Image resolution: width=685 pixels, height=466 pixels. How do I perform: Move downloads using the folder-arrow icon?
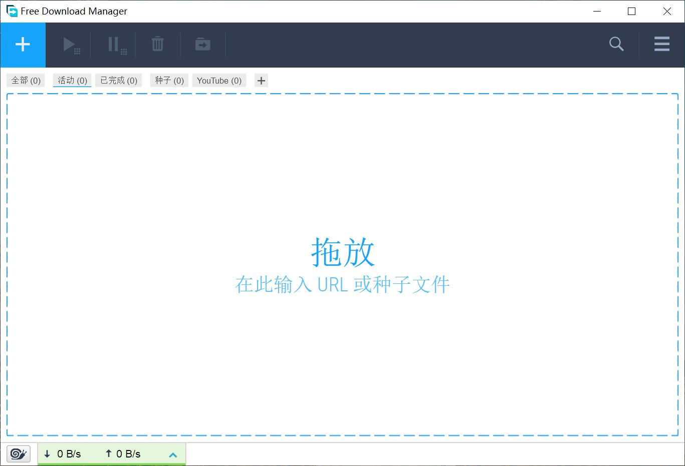202,45
